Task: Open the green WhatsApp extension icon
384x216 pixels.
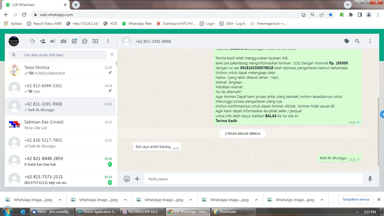Action: click(342, 15)
